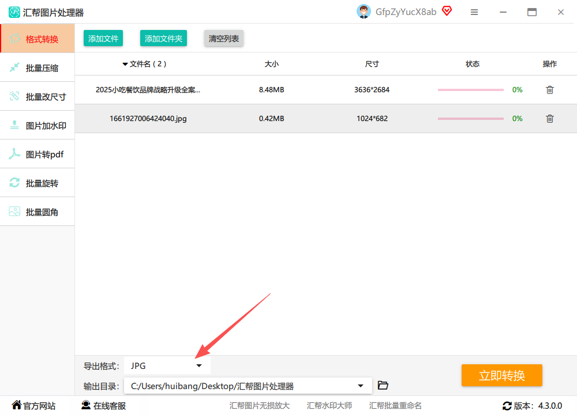
Task: Click the version refresh icon
Action: click(507, 406)
